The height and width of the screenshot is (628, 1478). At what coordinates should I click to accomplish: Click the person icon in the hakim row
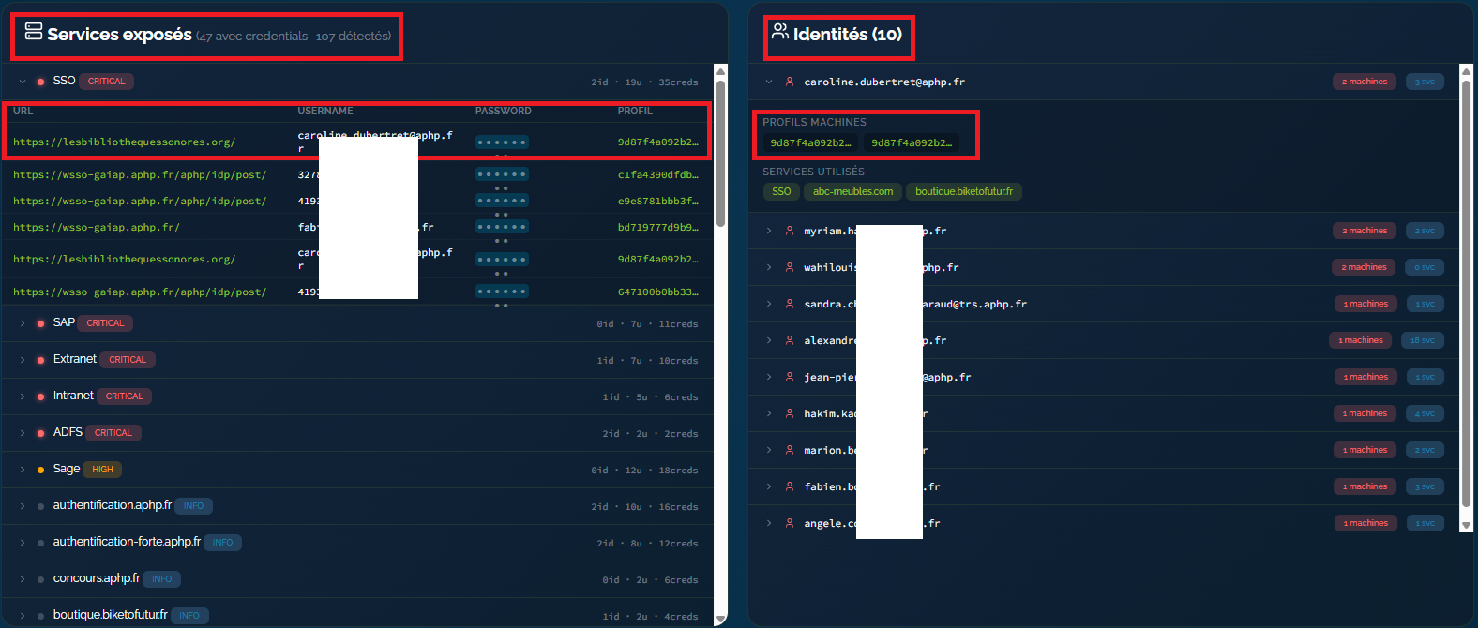[790, 413]
